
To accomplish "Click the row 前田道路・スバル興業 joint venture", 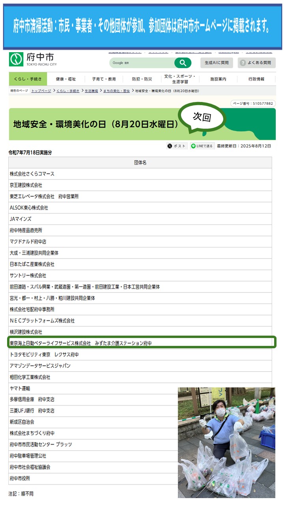I will (140, 287).
